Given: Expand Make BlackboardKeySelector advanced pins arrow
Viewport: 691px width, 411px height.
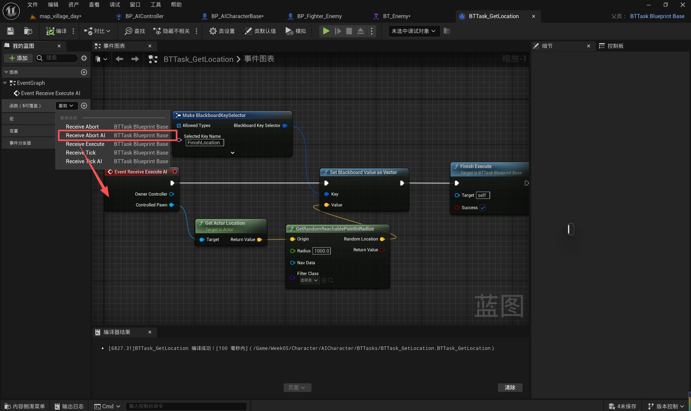Looking at the screenshot, I should click(232, 153).
